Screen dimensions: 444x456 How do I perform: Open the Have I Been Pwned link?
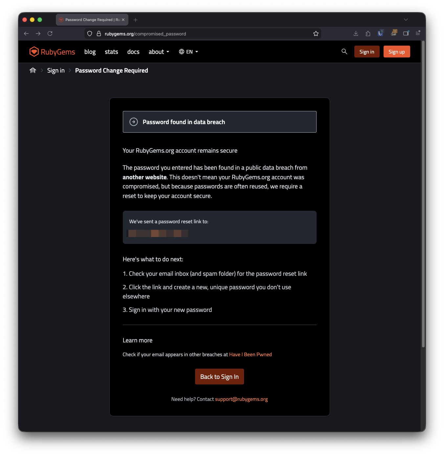tap(251, 355)
